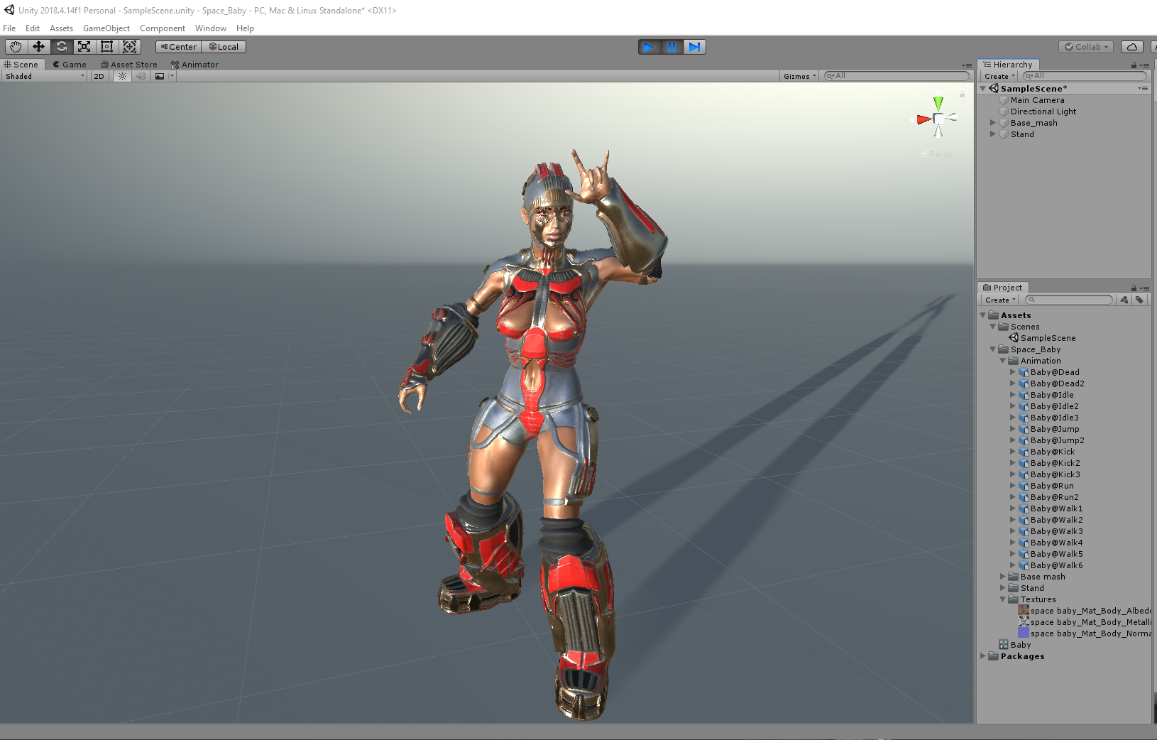Activate the Scale tool
1157x740 pixels.
click(x=84, y=47)
